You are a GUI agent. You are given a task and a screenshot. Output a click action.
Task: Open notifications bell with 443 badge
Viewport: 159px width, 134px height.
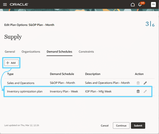(140, 4)
